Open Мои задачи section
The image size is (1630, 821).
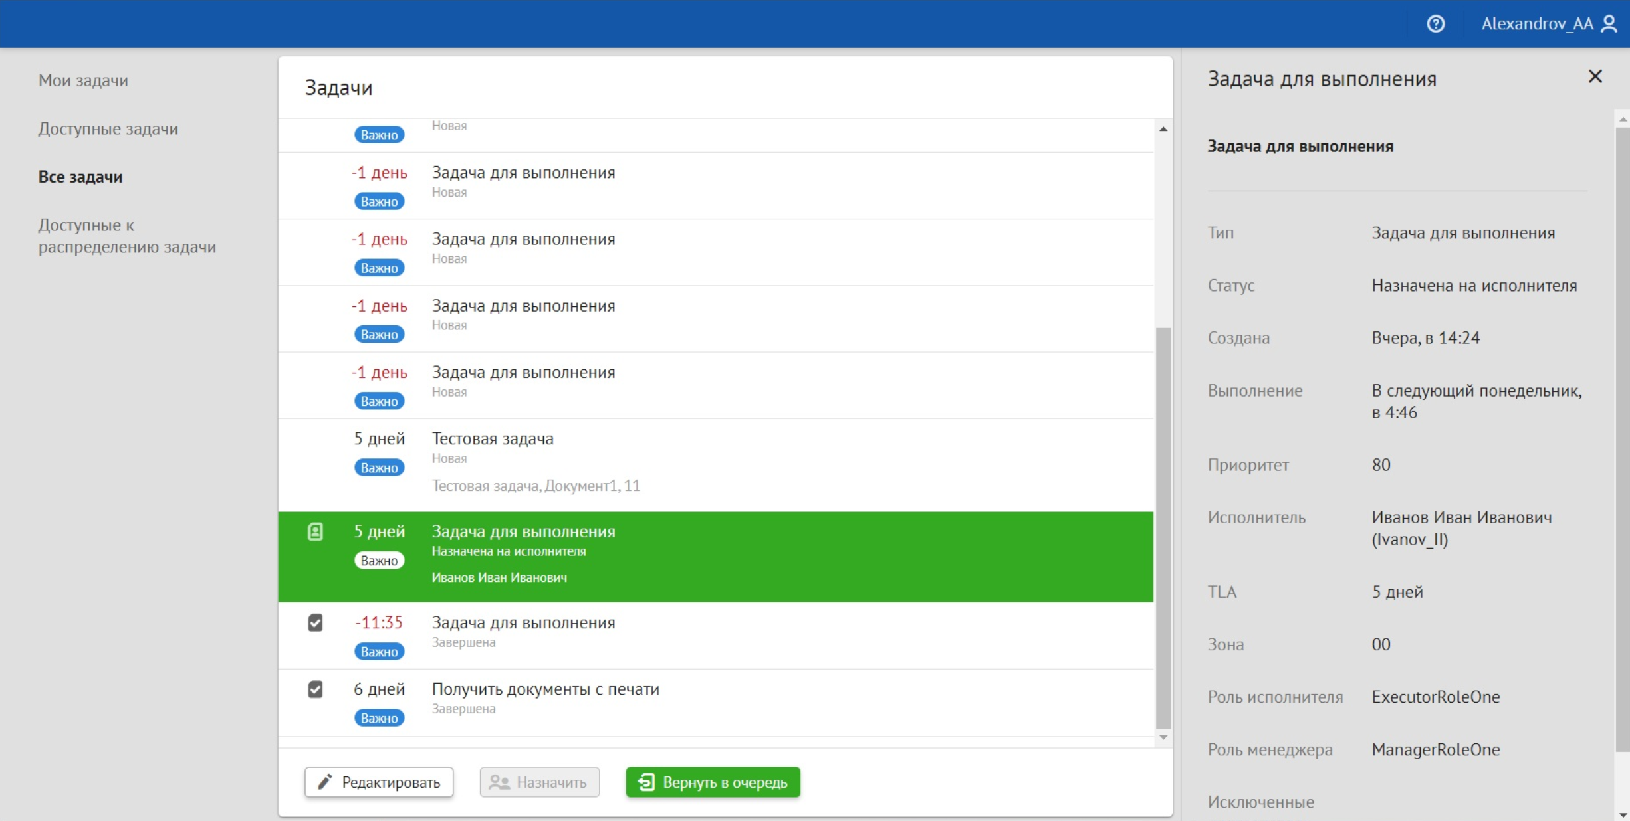point(83,80)
